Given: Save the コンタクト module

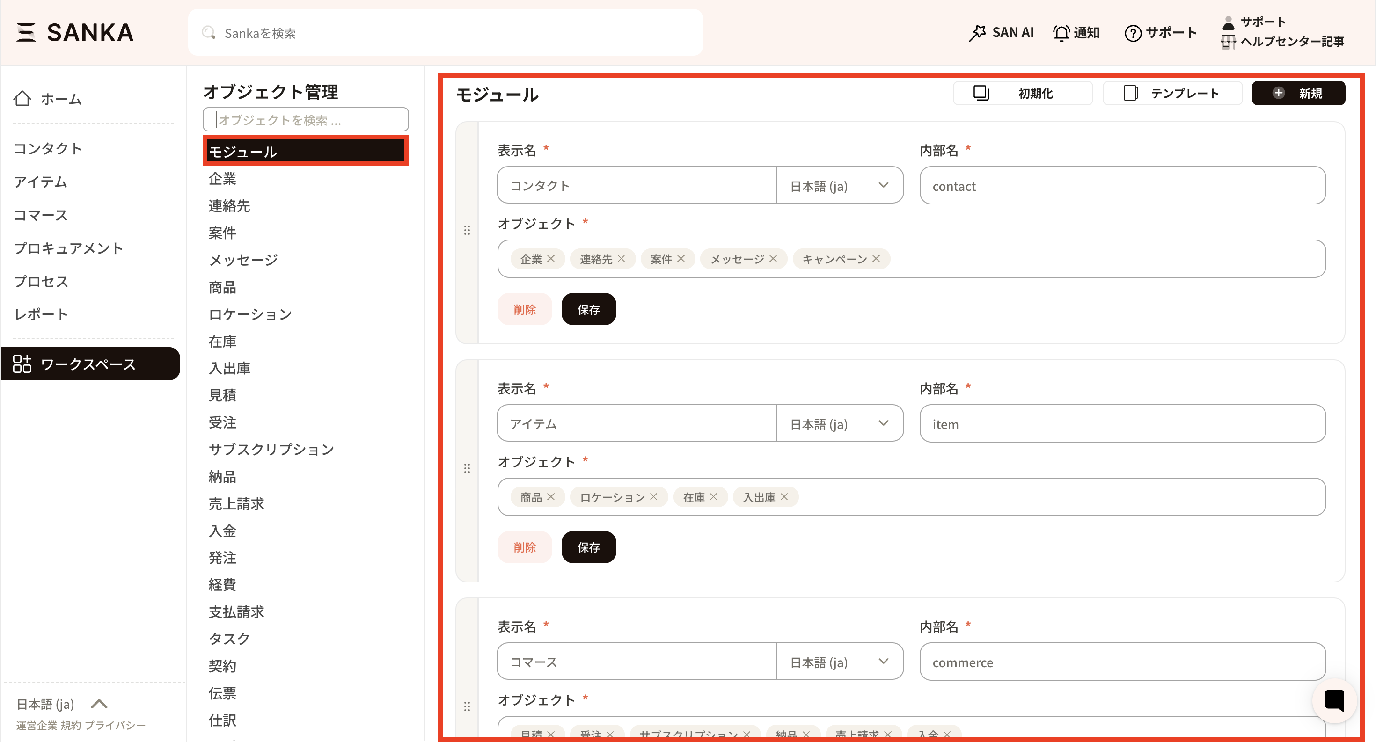Looking at the screenshot, I should tap(589, 309).
